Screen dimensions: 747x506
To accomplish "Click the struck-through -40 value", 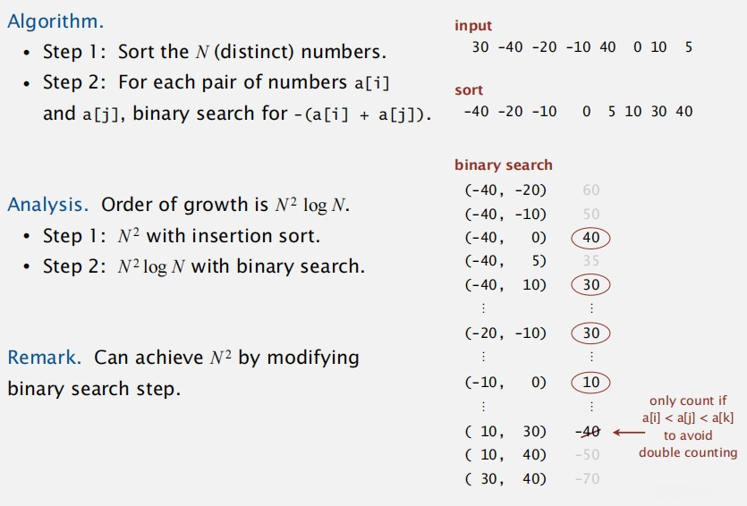I will pos(588,432).
